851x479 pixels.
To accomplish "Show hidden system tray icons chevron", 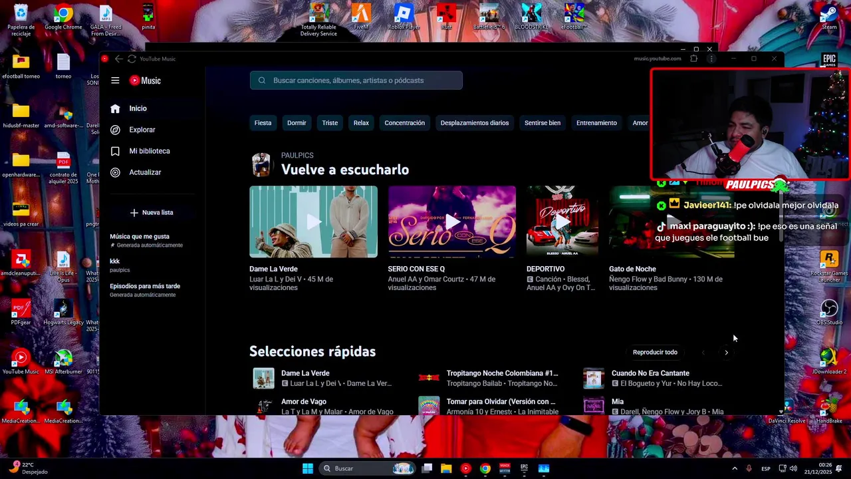I will point(735,468).
